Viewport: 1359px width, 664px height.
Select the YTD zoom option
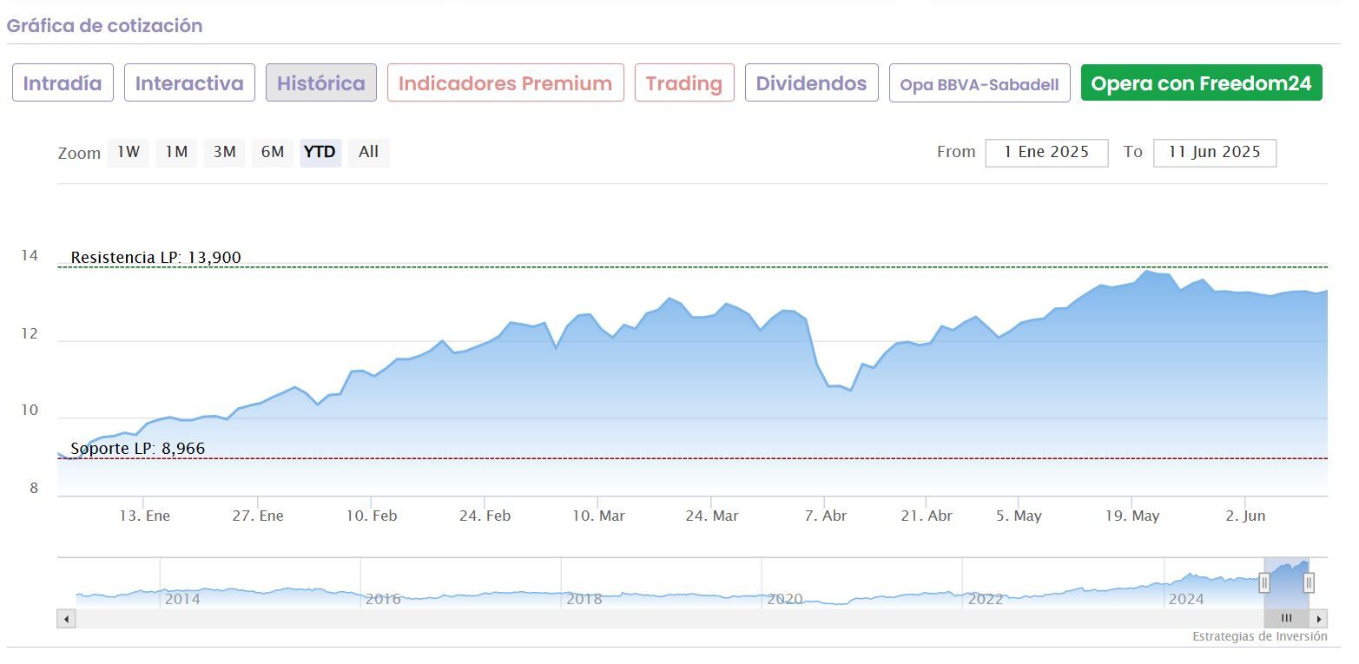pyautogui.click(x=320, y=152)
